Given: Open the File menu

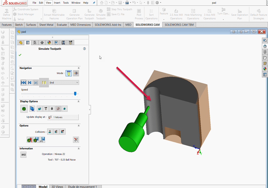Looking at the screenshot, I should coord(34,3).
